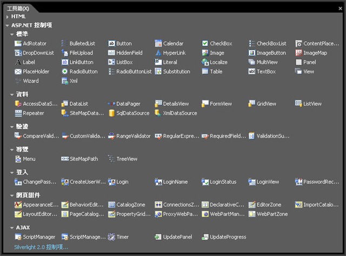Click the View label
346x256 pixels.
pos(309,71)
